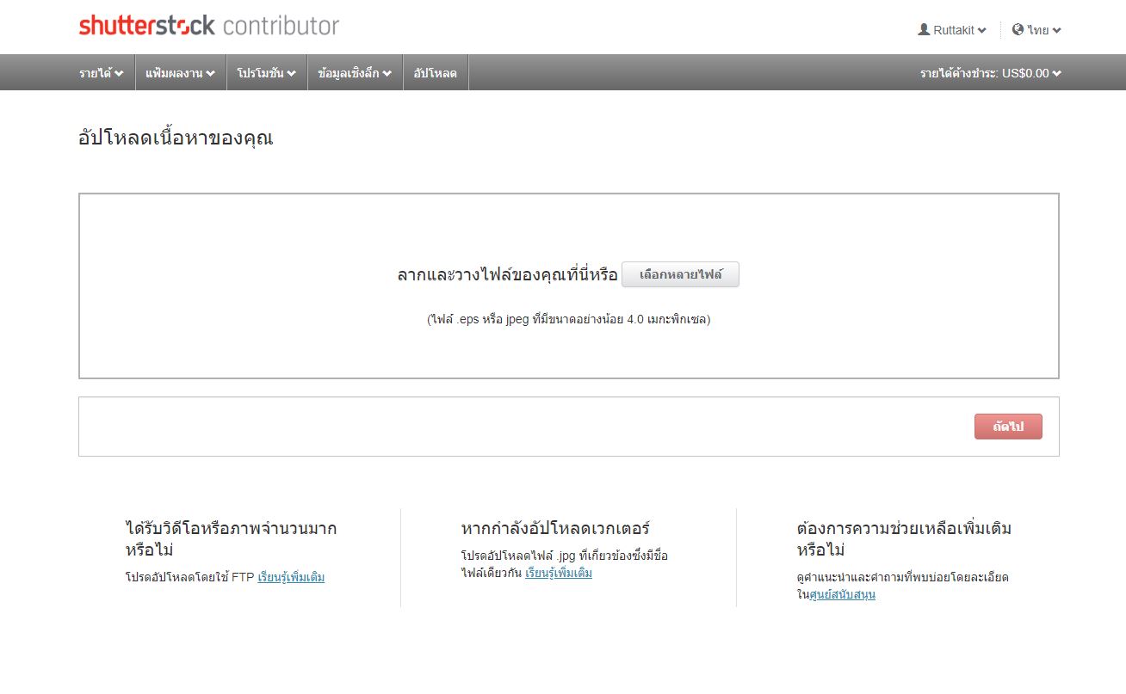Expand รายได้ค้างชำระ US$0.00 dropdown

pyautogui.click(x=991, y=73)
